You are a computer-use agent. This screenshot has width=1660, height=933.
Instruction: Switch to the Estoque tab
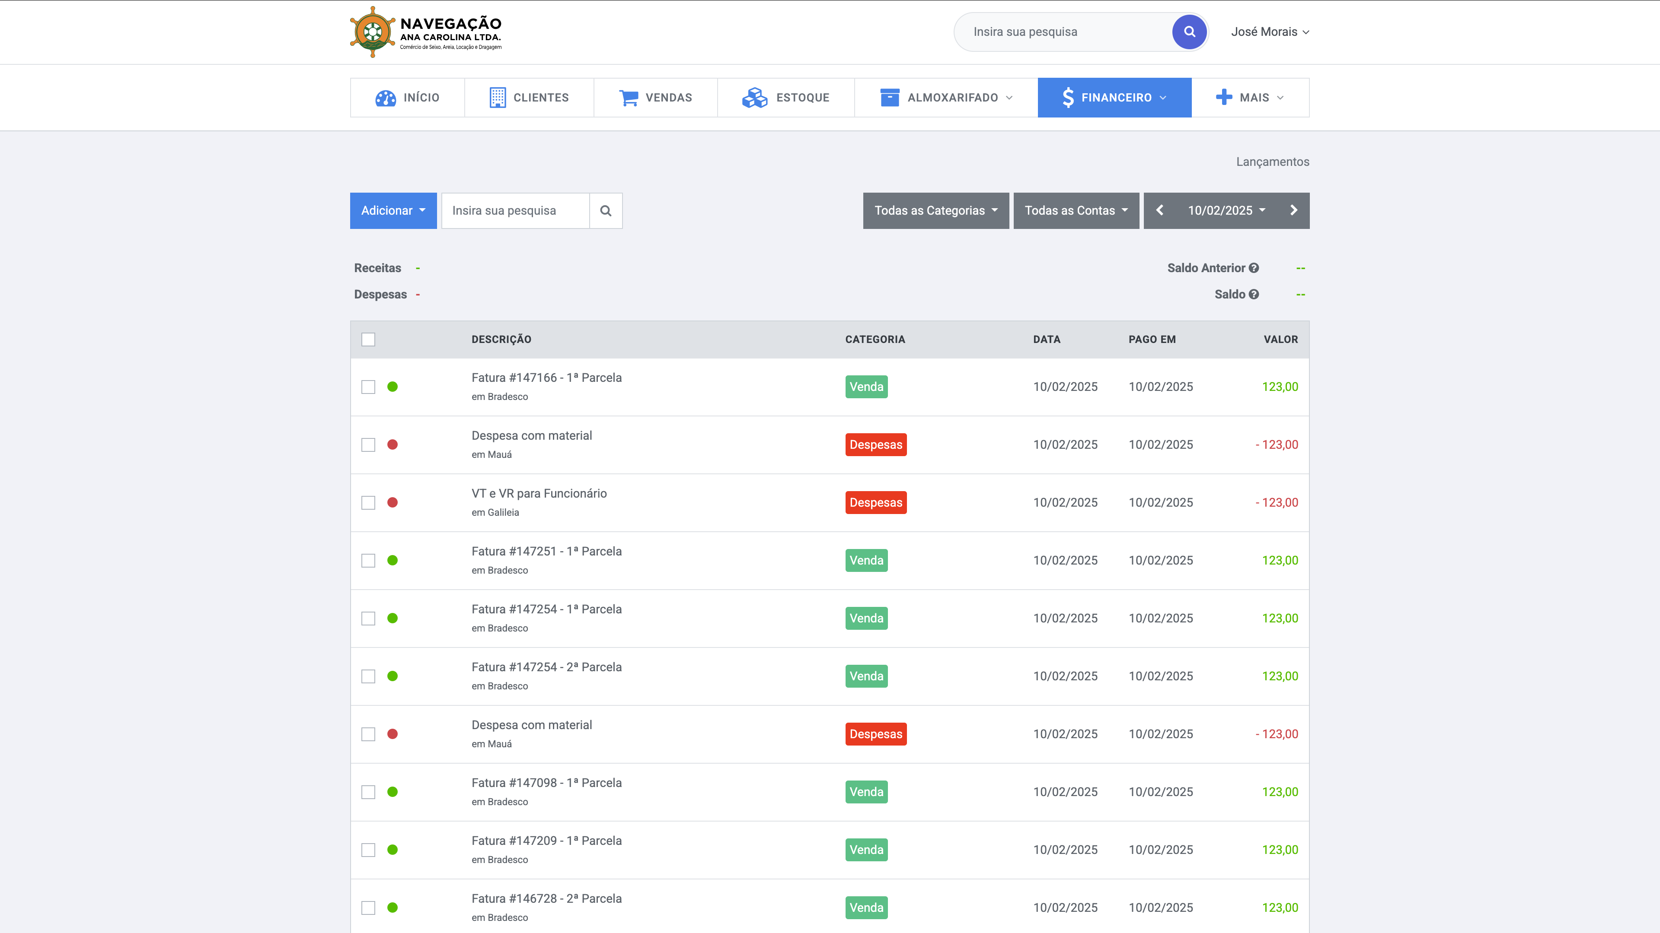coord(785,98)
